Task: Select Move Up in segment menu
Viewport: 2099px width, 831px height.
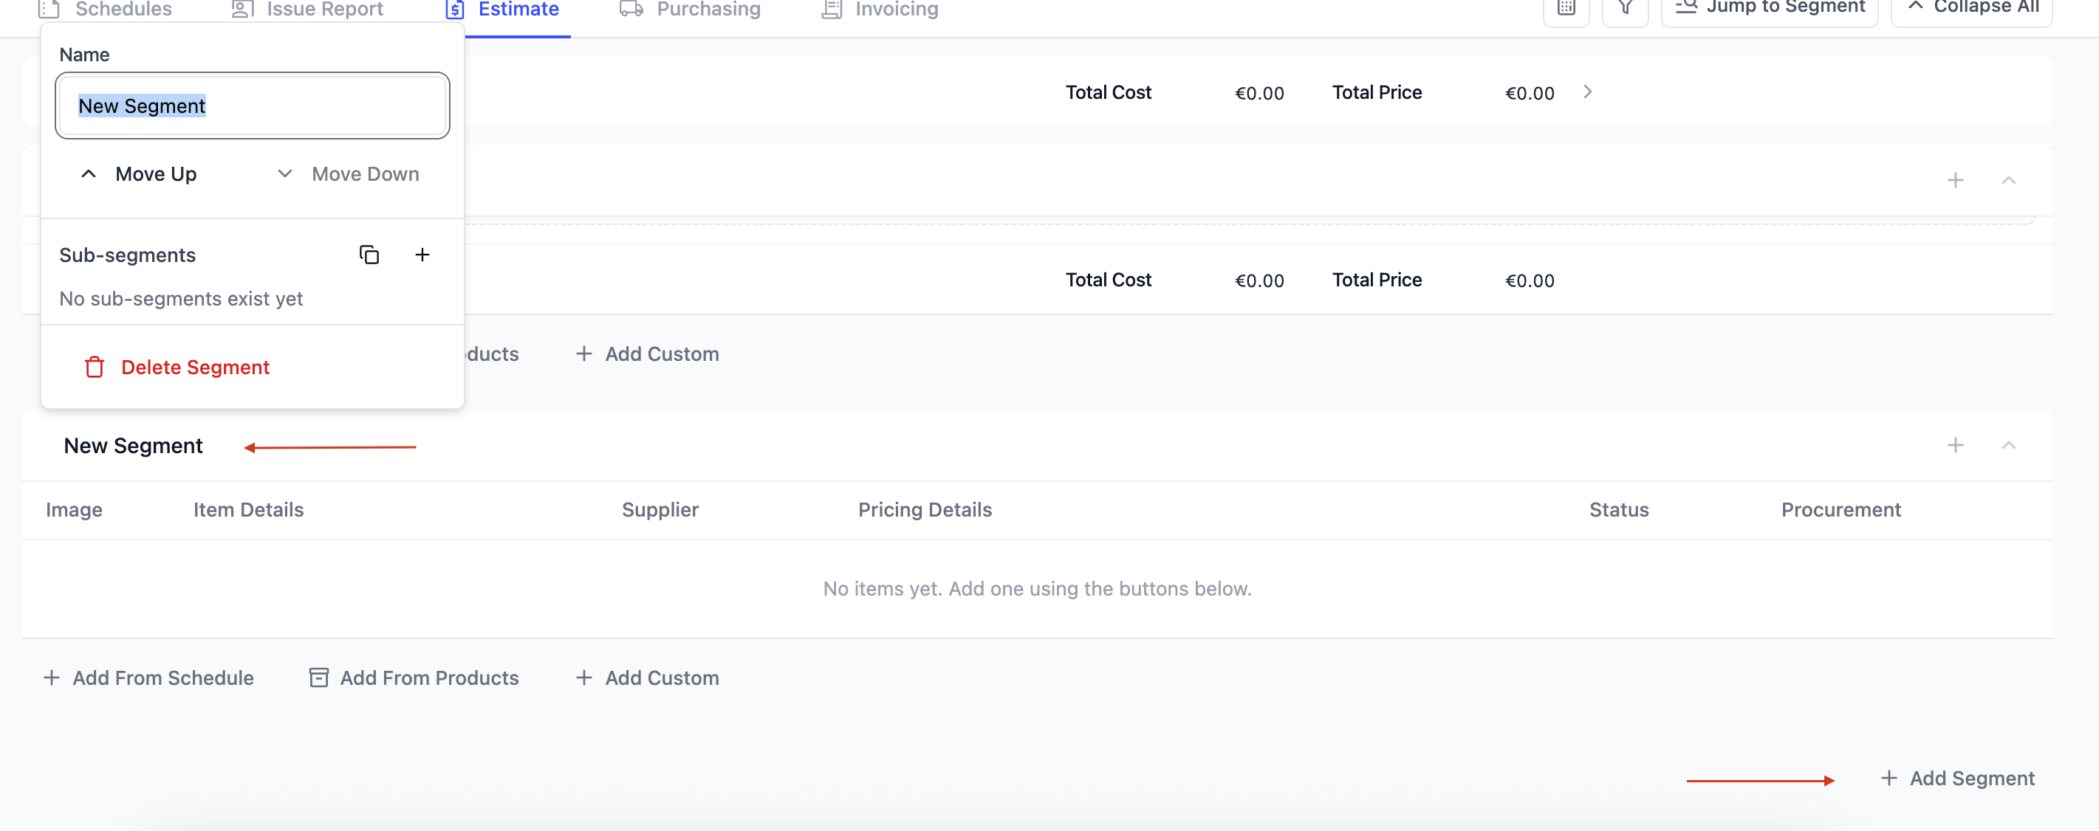Action: click(140, 174)
